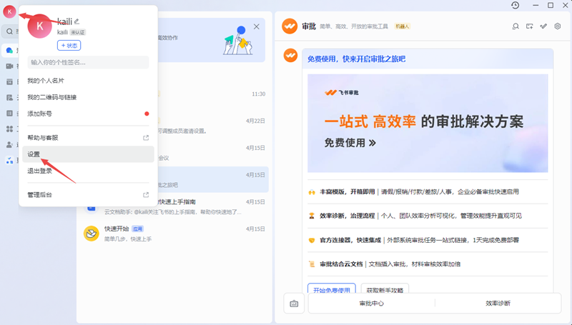Click external-link icon beside 管理后台
Viewport: 572px width, 325px height.
(146, 195)
